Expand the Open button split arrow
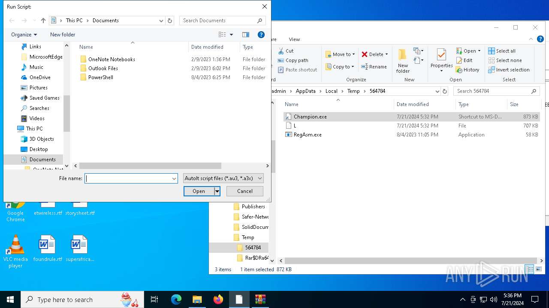549x308 pixels. [217, 191]
